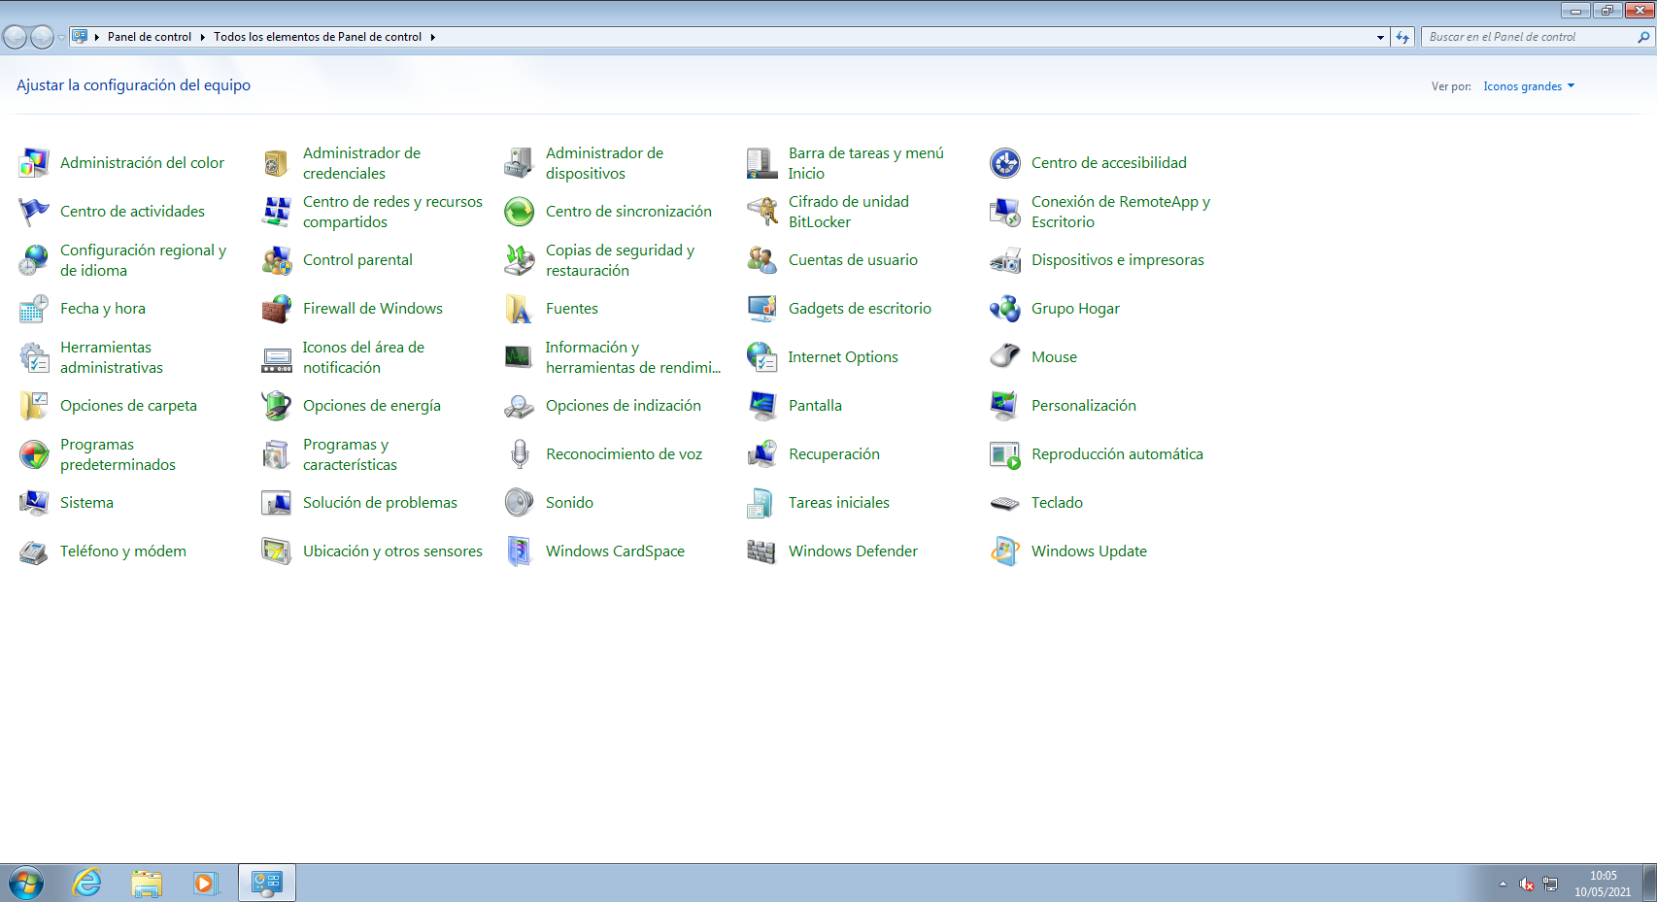Select Todos los elementos de Panel de control breadcrumb
The image size is (1657, 902).
point(318,37)
